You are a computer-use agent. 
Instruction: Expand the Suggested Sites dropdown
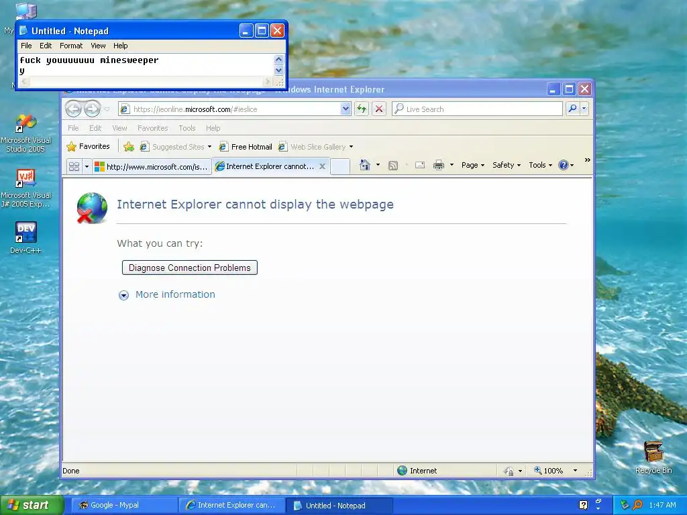pyautogui.click(x=209, y=147)
